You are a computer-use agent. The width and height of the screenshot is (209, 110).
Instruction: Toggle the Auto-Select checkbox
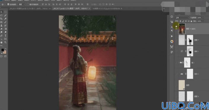[x=8, y=4]
